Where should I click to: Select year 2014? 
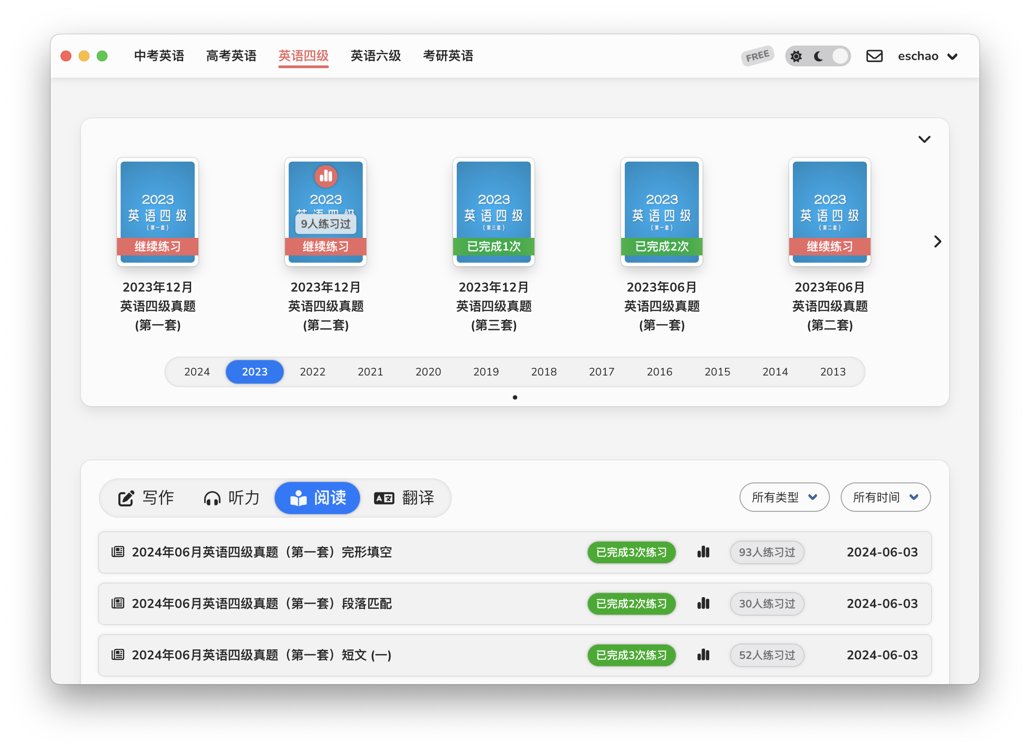pyautogui.click(x=775, y=372)
